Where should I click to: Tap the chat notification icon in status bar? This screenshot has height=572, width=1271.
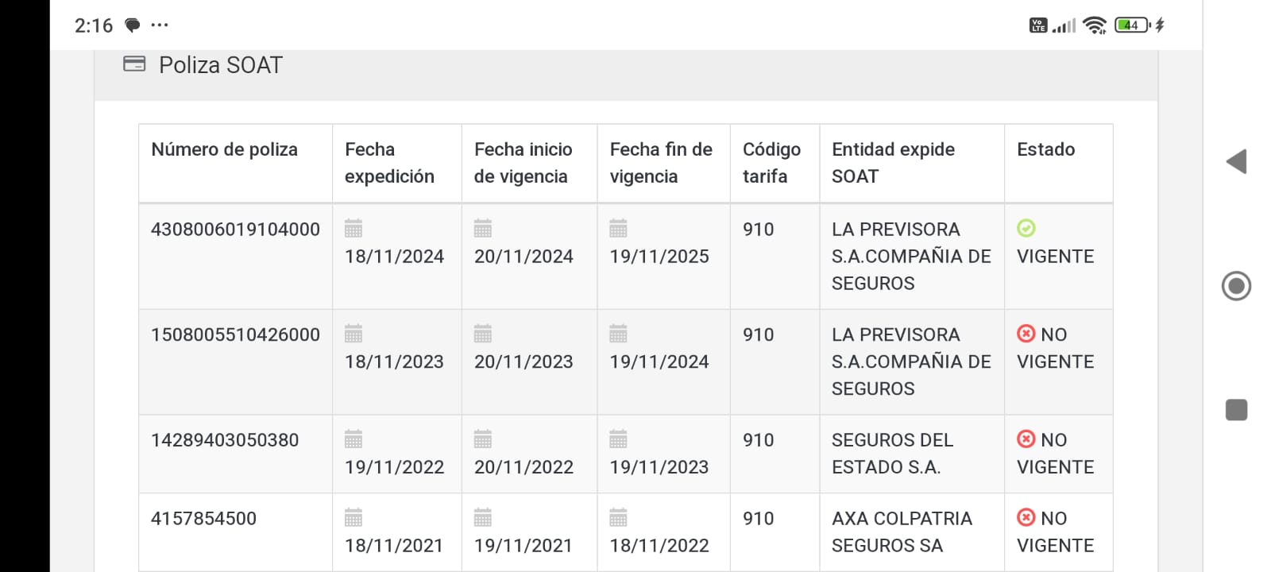pyautogui.click(x=133, y=25)
